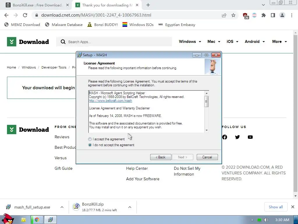Image resolution: width=298 pixels, height=224 pixels.
Task: Select I do not accept the agreement
Action: [x=111, y=145]
